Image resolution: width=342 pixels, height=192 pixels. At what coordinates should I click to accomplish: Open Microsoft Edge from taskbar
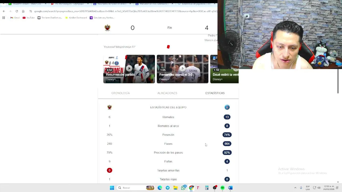(x=160, y=188)
